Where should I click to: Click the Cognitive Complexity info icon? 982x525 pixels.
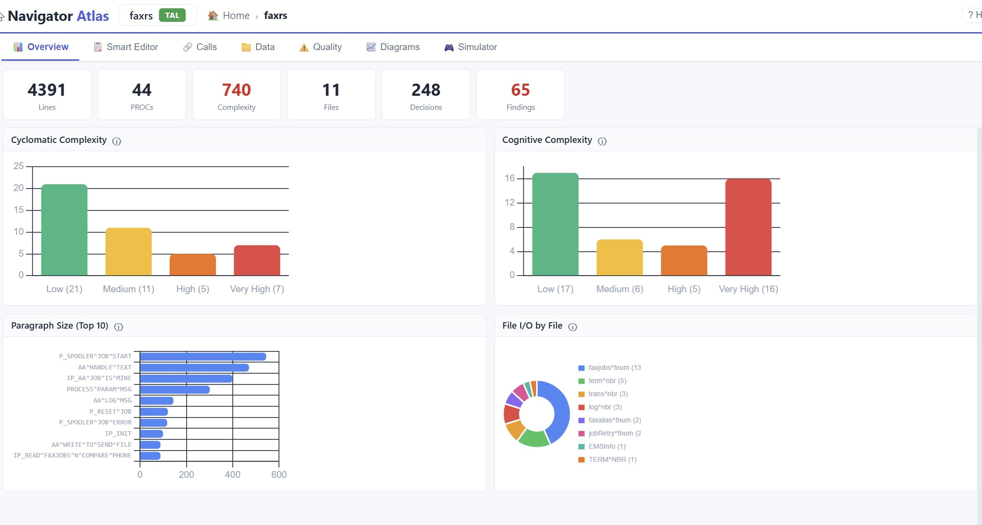pos(602,141)
